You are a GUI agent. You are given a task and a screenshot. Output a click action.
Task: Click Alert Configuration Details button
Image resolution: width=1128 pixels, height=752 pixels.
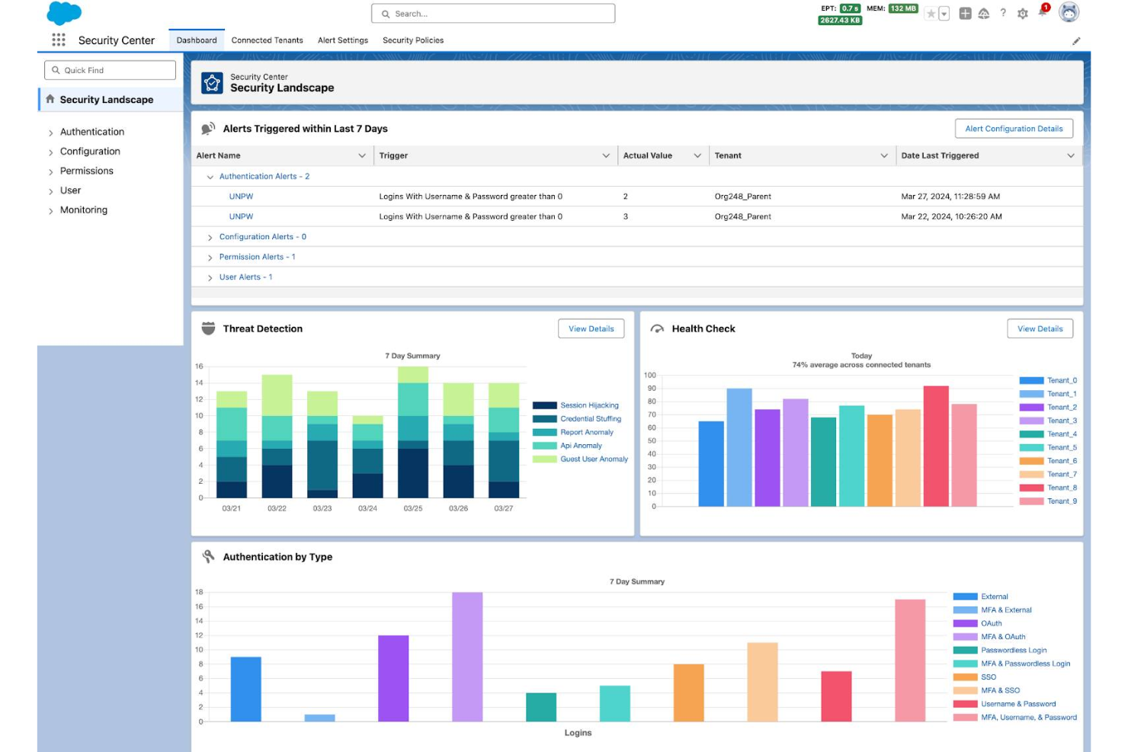point(1014,128)
